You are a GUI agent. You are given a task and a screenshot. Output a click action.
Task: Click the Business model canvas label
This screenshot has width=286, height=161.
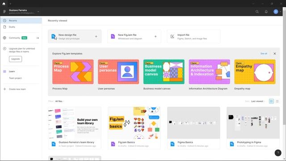pyautogui.click(x=157, y=89)
